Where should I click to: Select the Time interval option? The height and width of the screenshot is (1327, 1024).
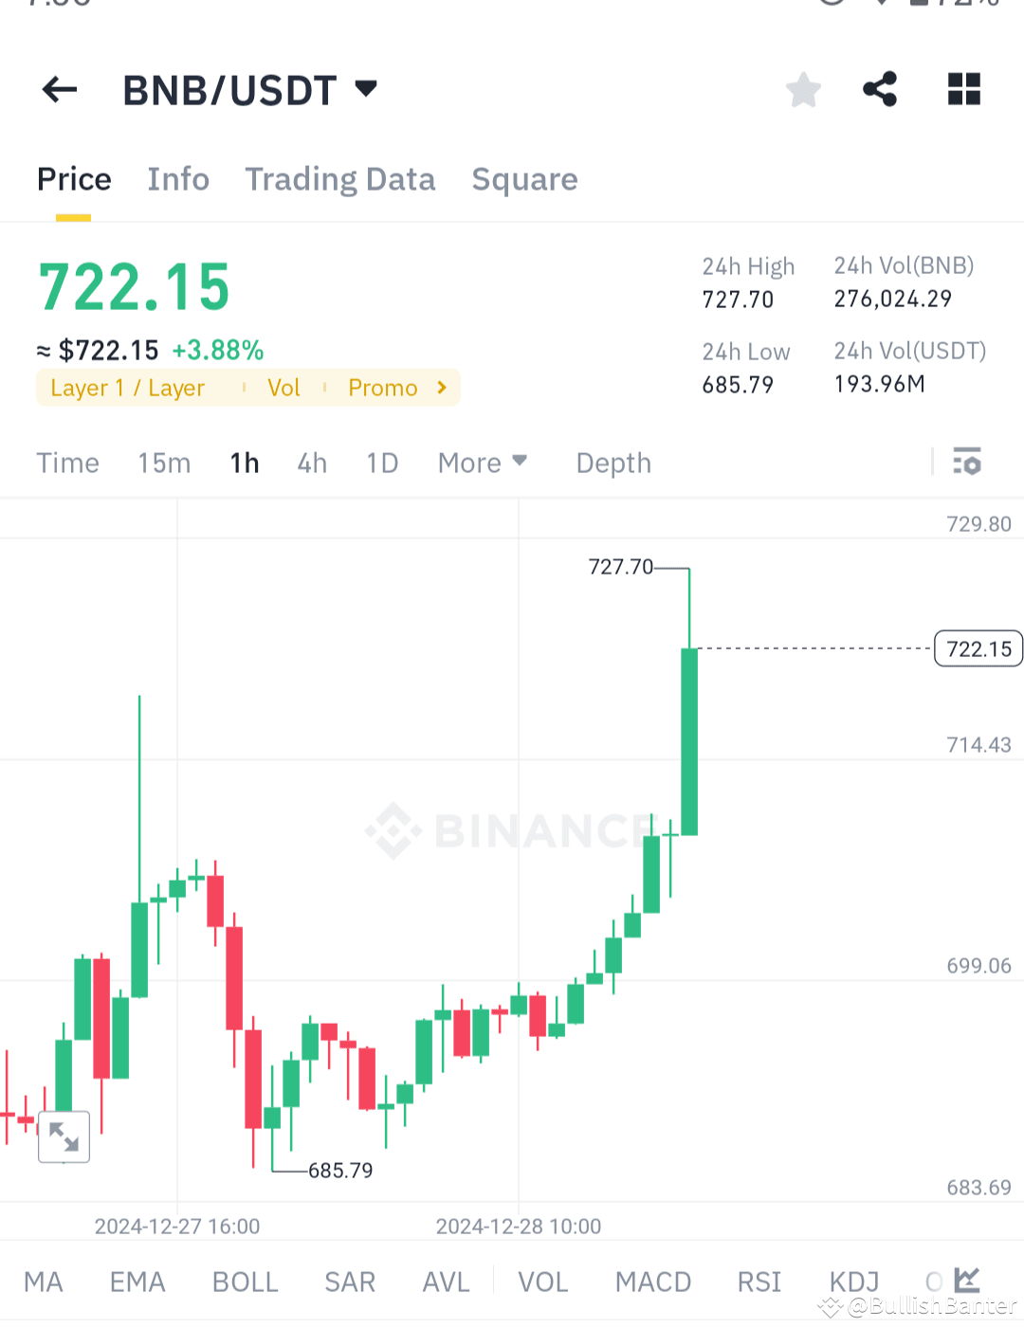pyautogui.click(x=67, y=463)
